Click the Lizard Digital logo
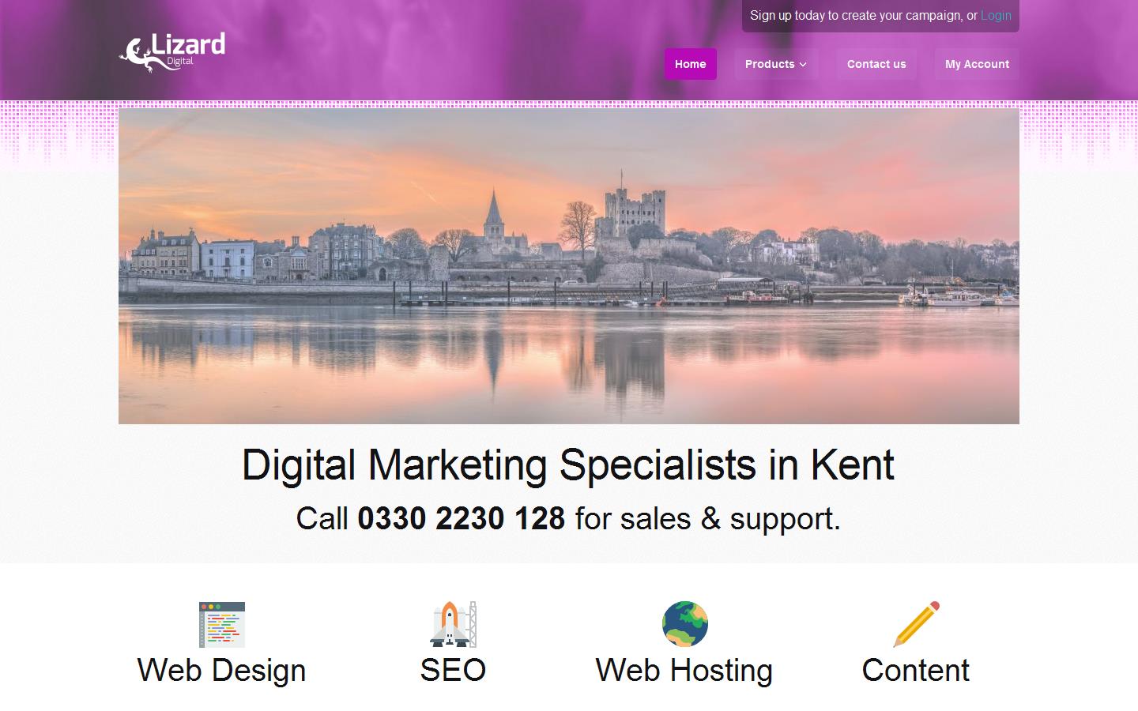 pos(172,53)
